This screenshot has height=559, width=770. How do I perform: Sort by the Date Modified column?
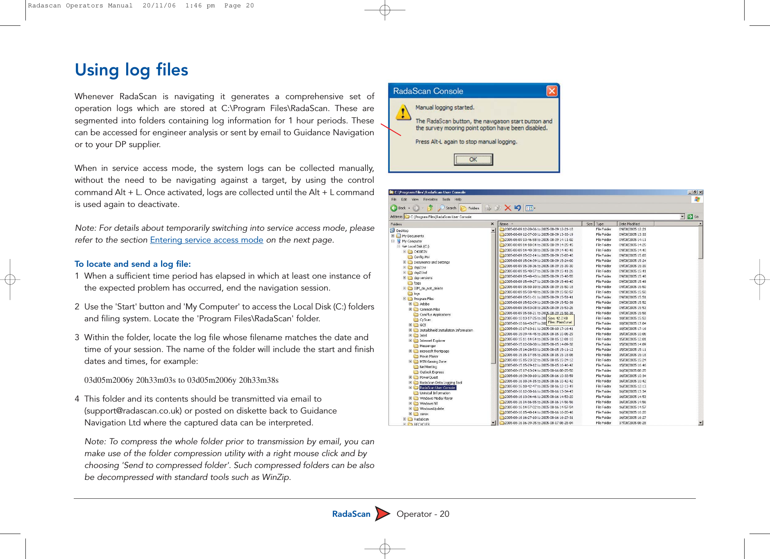coord(636,224)
